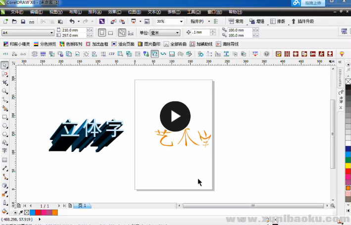
Task: Toggle portrait page orientation
Action: pos(102,33)
